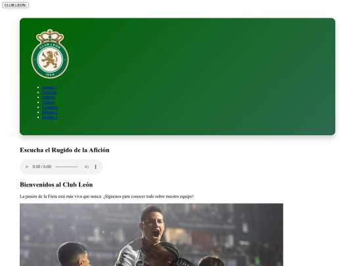Navigate to Página 3 link
This screenshot has height=266, width=355.
(x=49, y=117)
